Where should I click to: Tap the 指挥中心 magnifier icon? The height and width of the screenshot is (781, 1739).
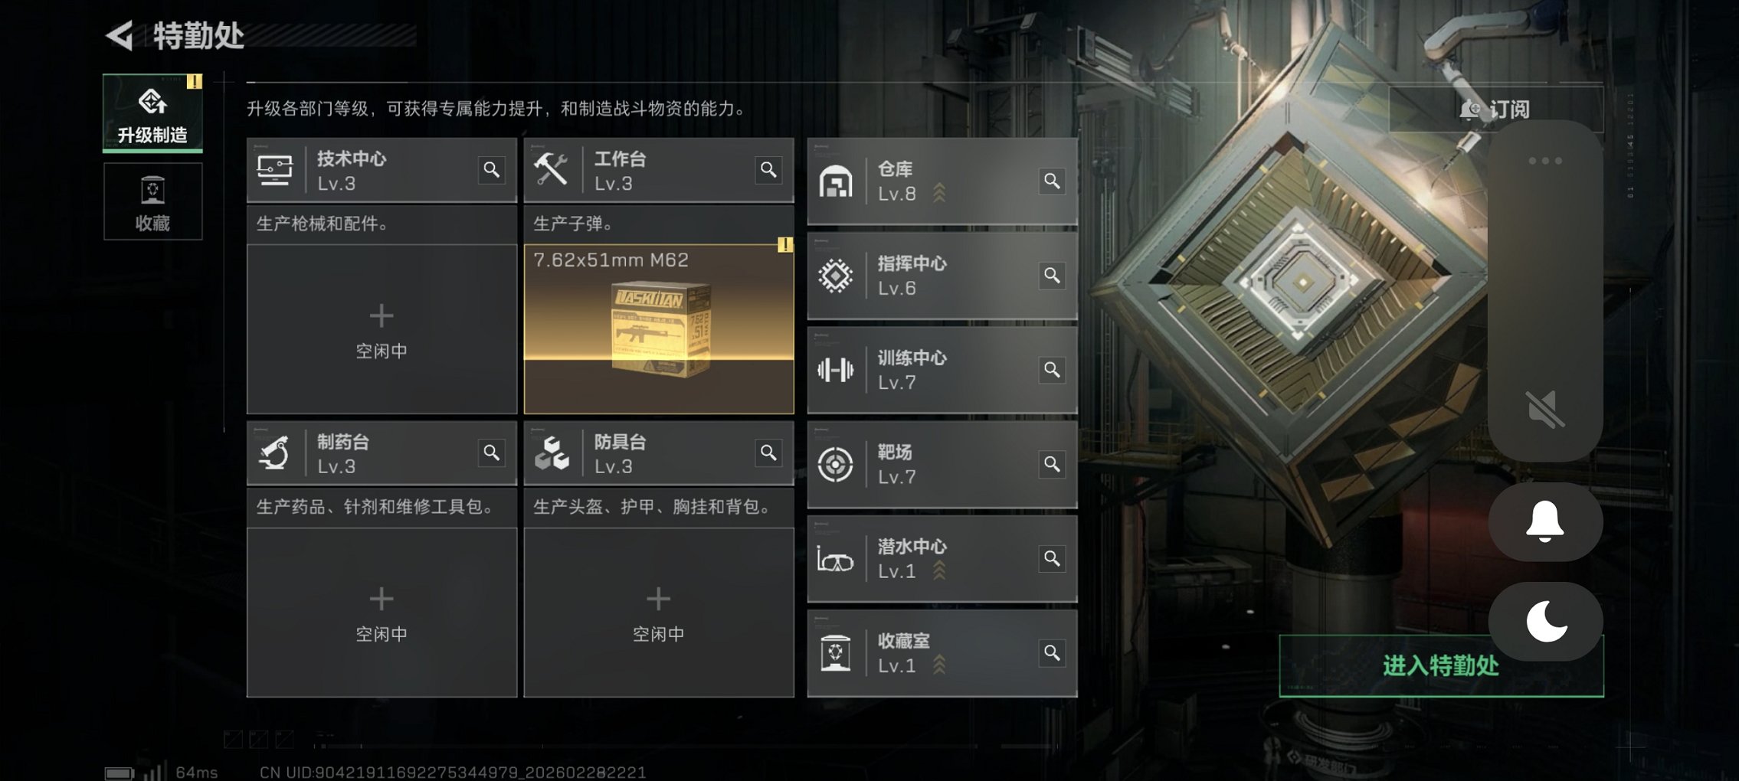(1052, 276)
